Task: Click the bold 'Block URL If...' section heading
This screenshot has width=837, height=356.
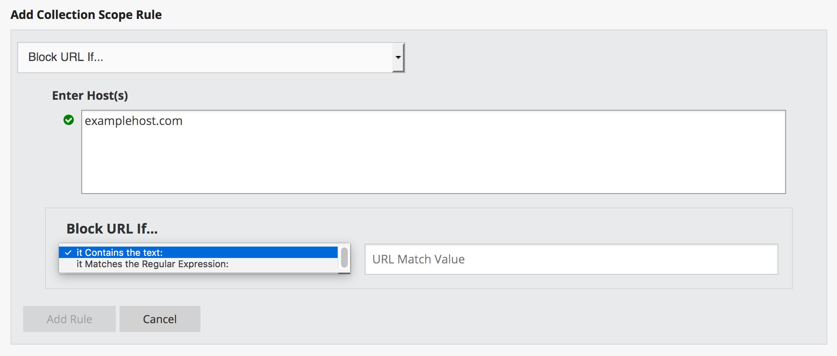Action: tap(112, 228)
